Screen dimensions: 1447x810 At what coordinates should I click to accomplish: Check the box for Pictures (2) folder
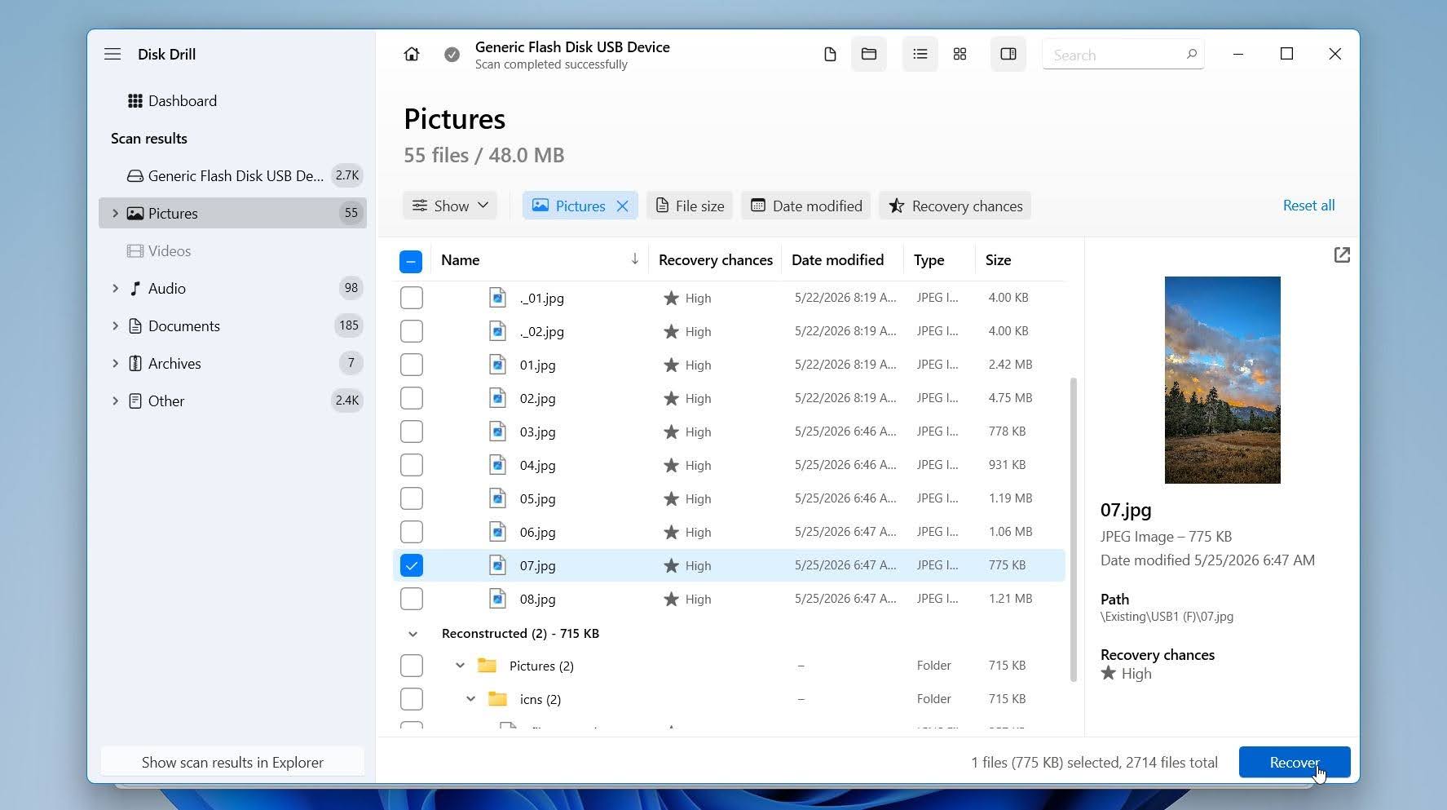point(412,666)
